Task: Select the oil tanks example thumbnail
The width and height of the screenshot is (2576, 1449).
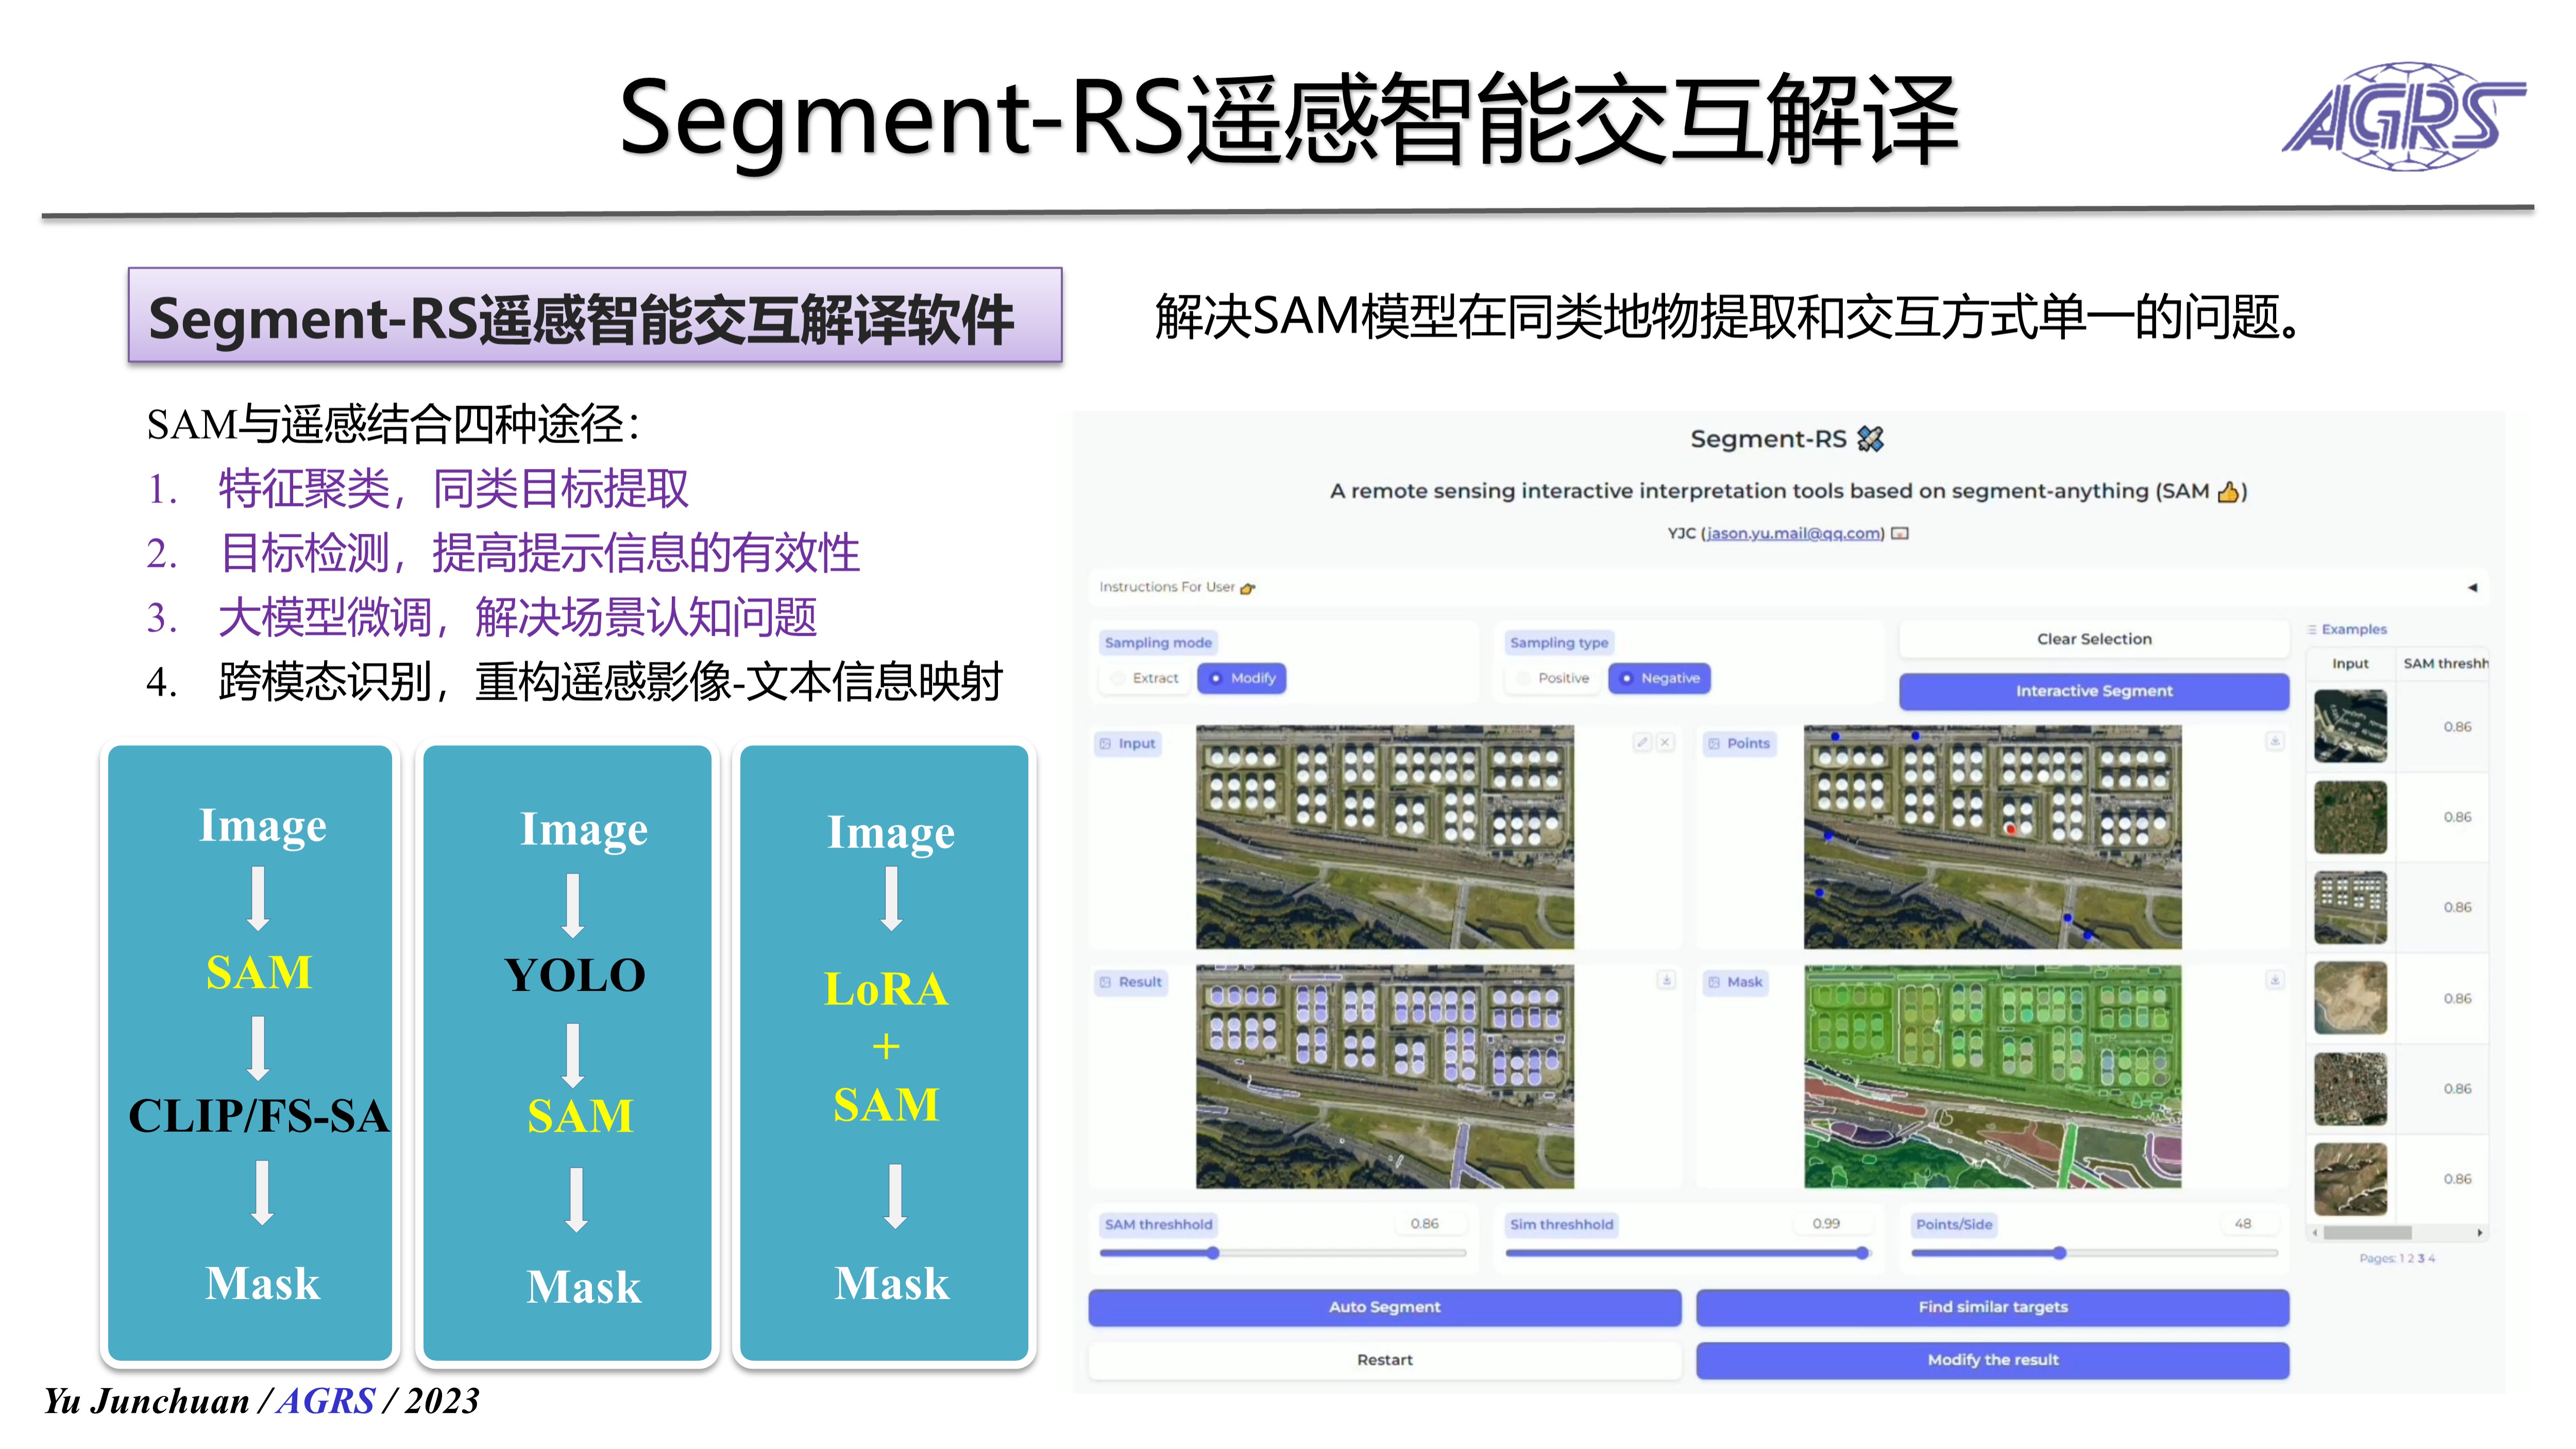Action: click(2350, 907)
